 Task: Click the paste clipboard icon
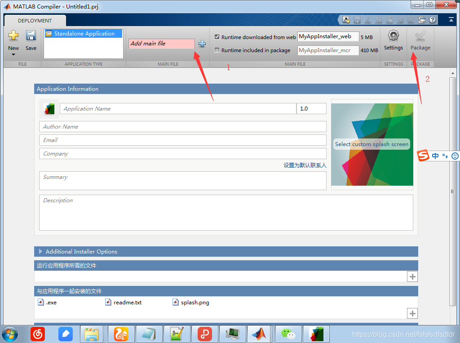point(389,20)
